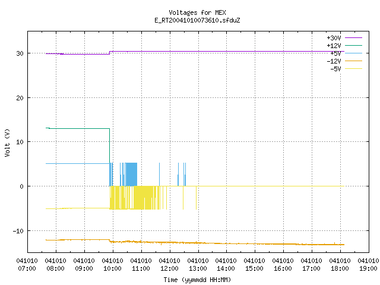Pick the green +12V legend line sample
This screenshot has height=285, width=380.
(x=353, y=45)
